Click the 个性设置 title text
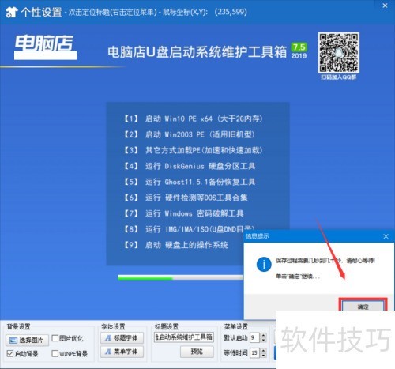The height and width of the screenshot is (369, 395). tap(41, 12)
